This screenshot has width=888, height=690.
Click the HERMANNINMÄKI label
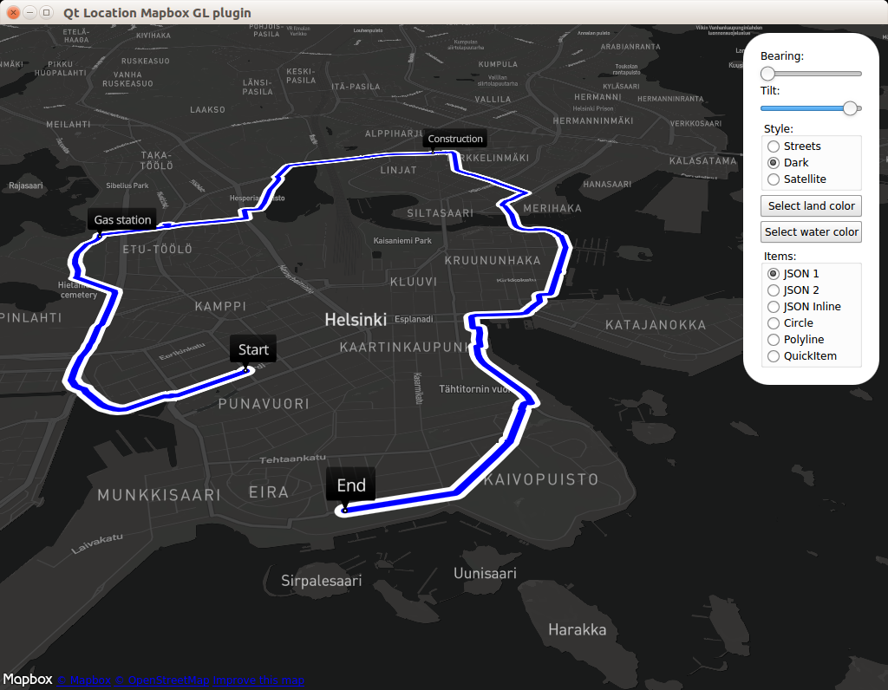tap(593, 120)
